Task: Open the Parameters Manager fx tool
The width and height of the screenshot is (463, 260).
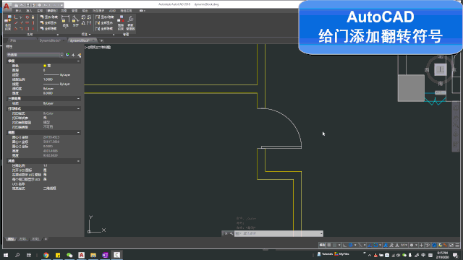Action: pos(131,22)
